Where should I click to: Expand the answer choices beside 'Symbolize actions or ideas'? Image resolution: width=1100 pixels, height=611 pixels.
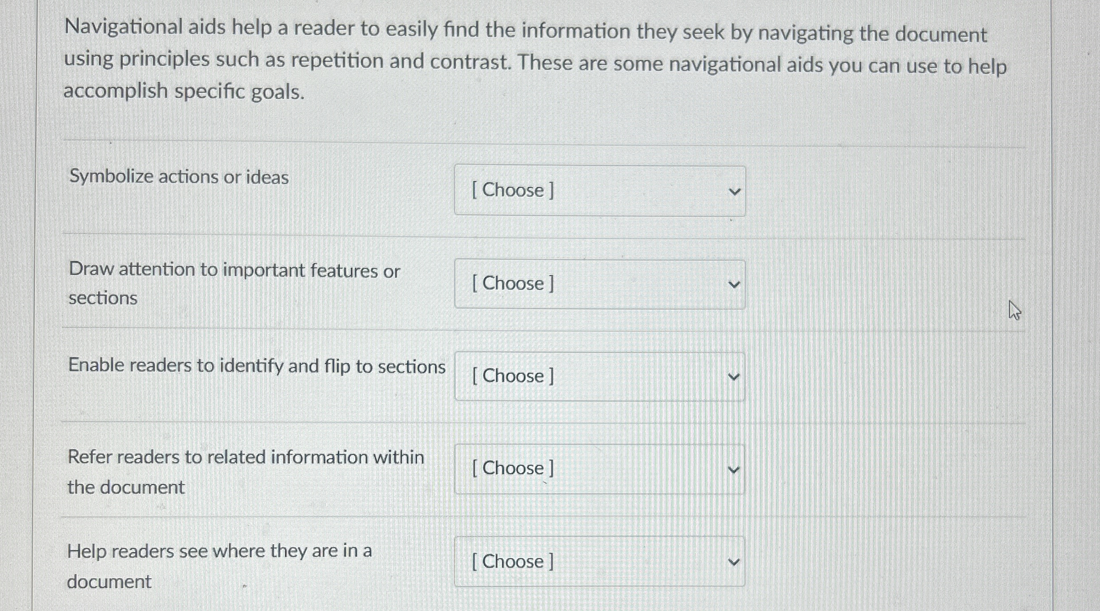pos(599,191)
